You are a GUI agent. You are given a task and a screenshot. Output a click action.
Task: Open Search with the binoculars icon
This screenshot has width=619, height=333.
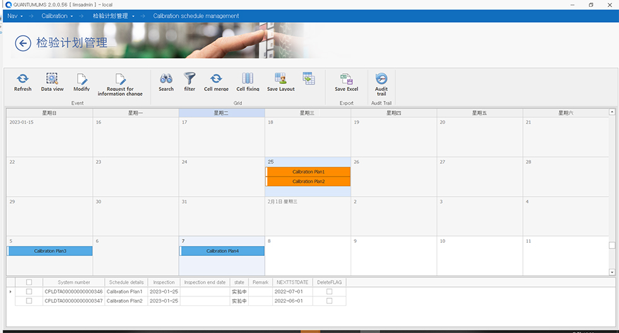(x=166, y=79)
